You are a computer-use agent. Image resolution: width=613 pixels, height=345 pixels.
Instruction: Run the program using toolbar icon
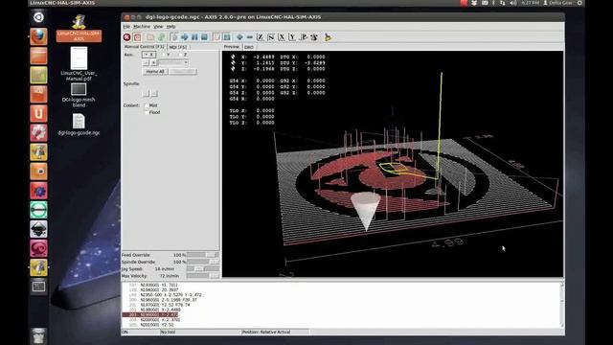pyautogui.click(x=174, y=37)
